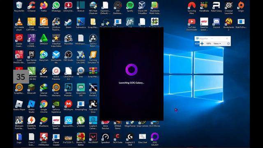Click the Rebel Galaxy icon
Image resolution: width=263 pixels, height=148 pixels.
217,7
